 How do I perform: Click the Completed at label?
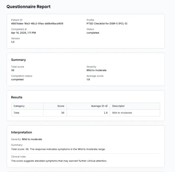coord(19,29)
